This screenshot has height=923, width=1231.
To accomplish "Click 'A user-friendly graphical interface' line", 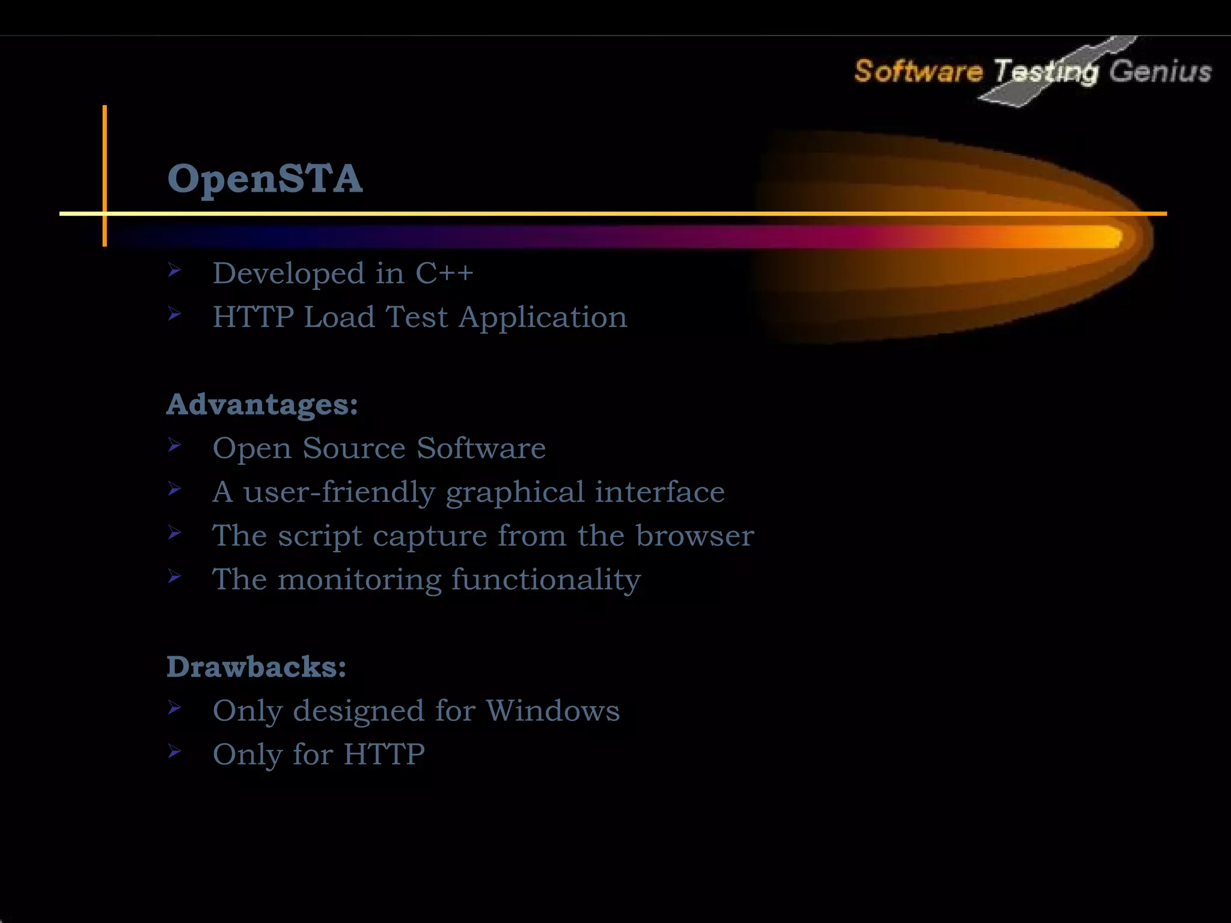I will click(469, 493).
